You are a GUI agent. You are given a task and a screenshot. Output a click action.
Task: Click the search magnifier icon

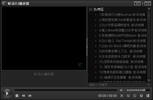149,85
